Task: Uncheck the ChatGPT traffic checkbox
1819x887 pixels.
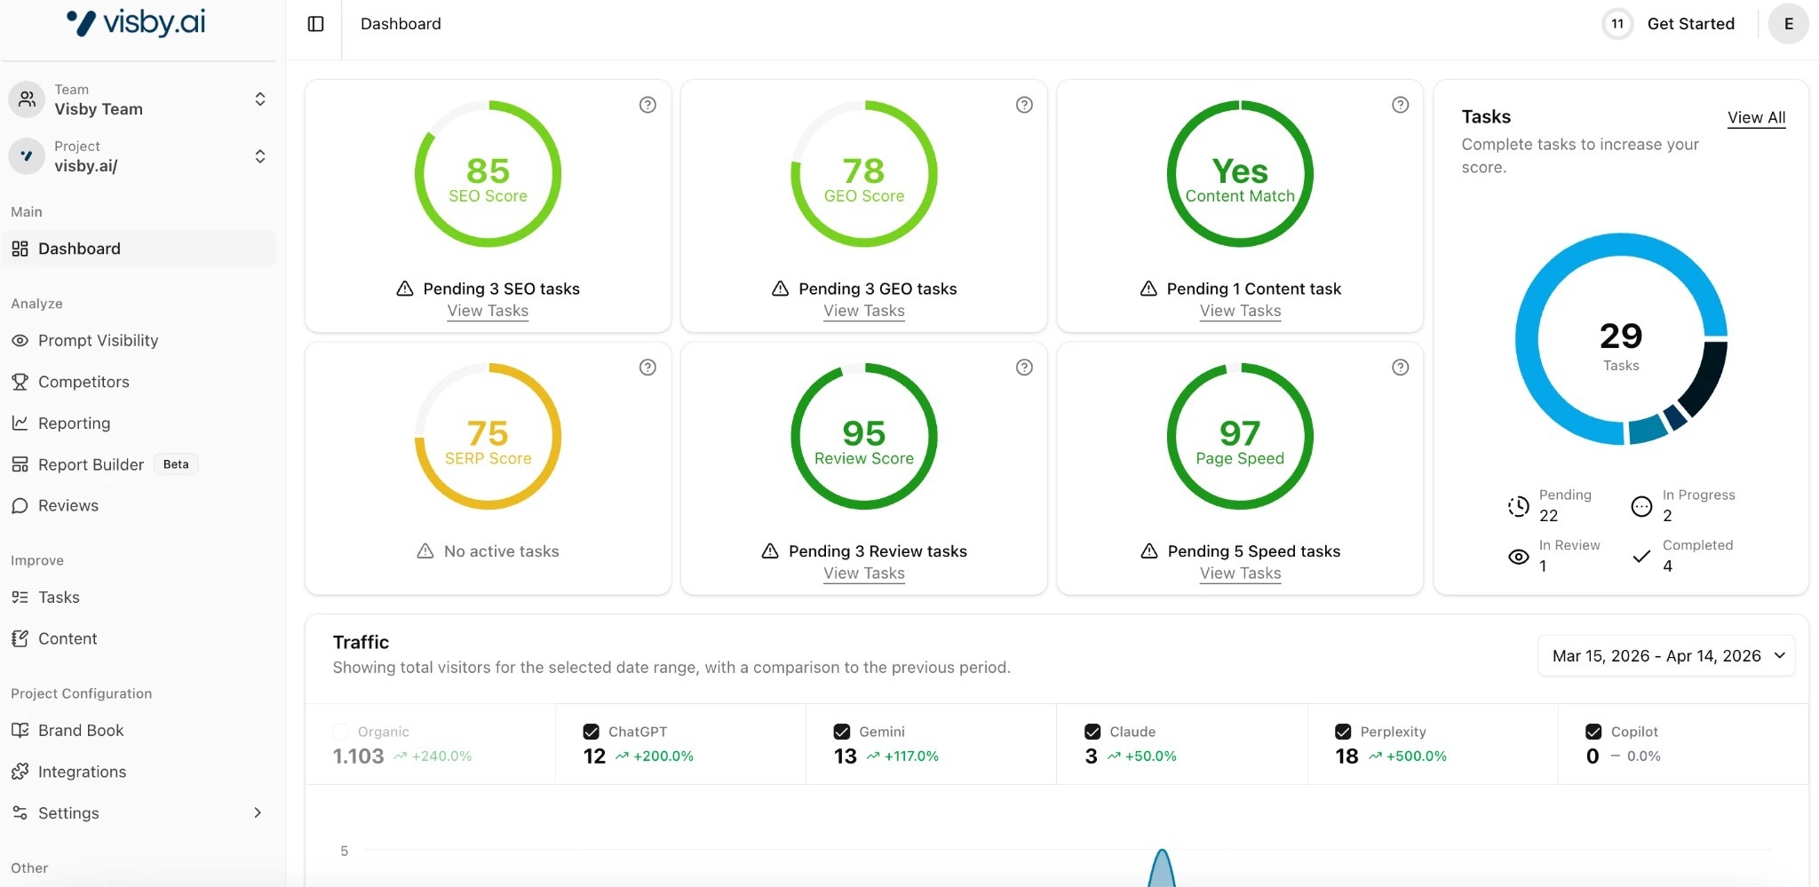Action: point(591,732)
